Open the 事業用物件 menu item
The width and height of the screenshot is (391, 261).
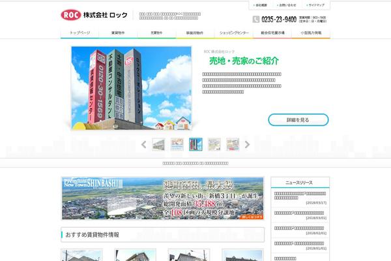(195, 33)
